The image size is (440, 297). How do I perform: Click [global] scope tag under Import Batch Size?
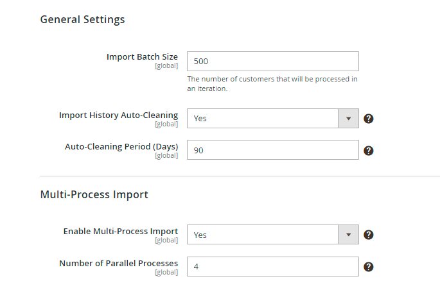pos(166,66)
